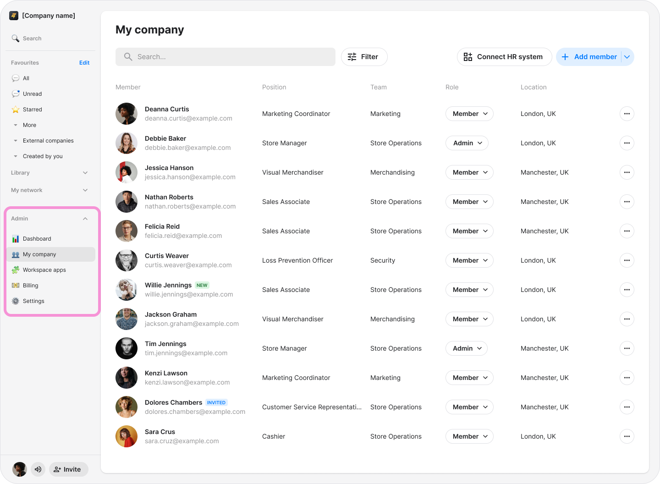The height and width of the screenshot is (484, 660).
Task: Open Debbie Baker role dropdown
Action: coord(467,143)
